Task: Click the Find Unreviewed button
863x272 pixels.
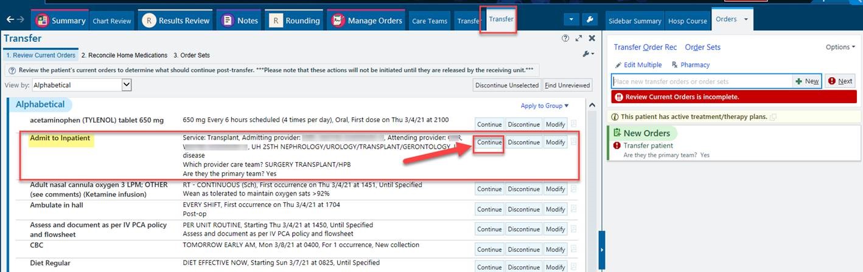Action: (x=567, y=85)
